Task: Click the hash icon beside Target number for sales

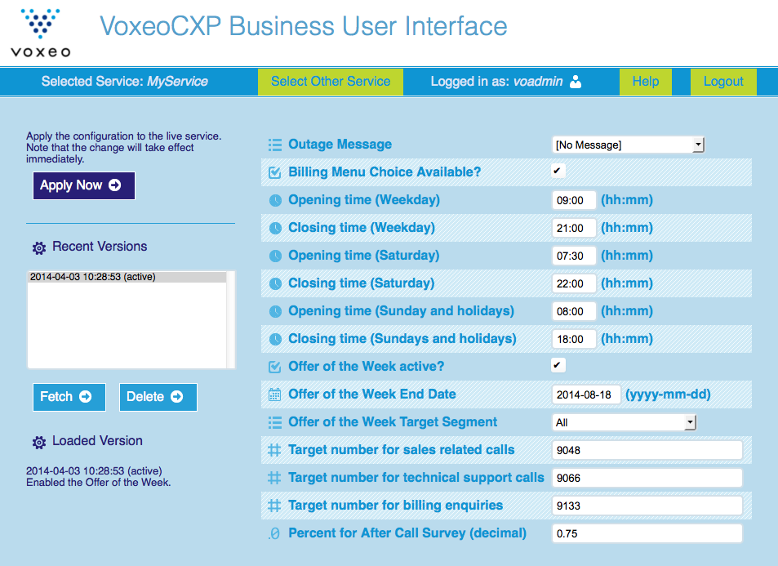Action: (275, 451)
